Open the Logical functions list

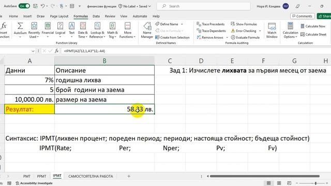pyautogui.click(x=60, y=30)
